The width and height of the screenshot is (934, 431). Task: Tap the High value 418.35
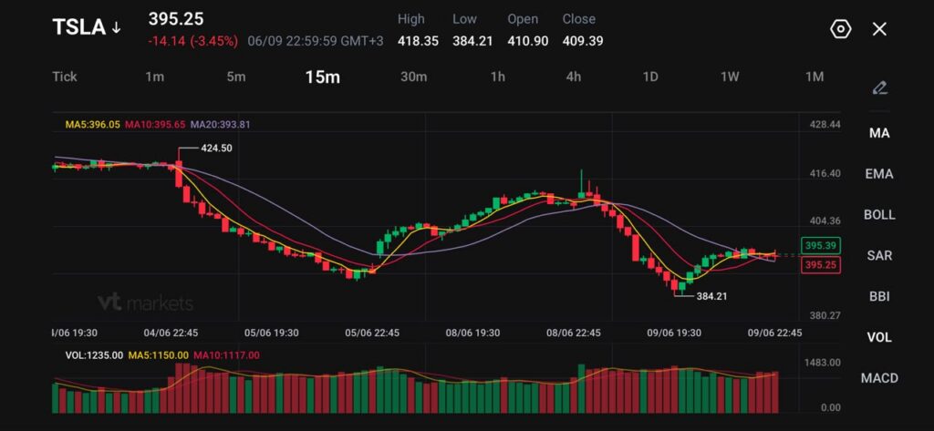(418, 41)
